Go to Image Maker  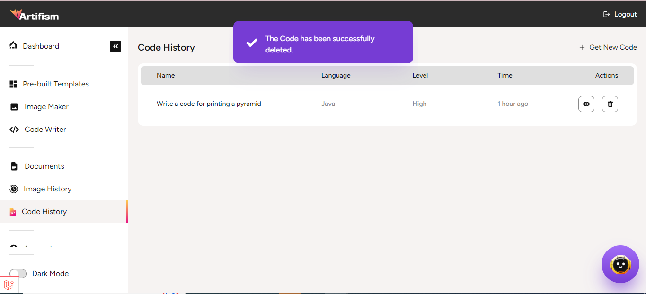(x=46, y=107)
